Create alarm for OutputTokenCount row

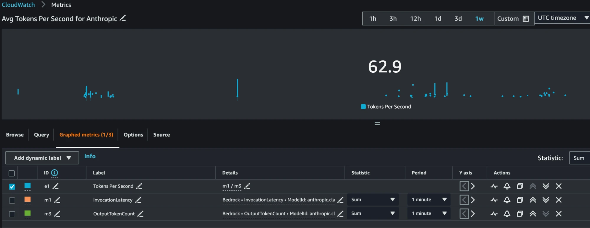507,214
